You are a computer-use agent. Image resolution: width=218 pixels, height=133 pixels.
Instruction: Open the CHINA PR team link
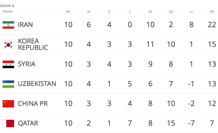point(33,103)
